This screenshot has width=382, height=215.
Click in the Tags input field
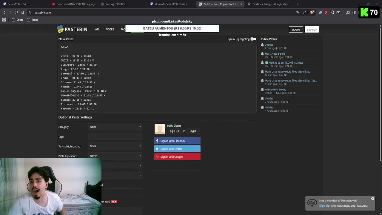click(x=115, y=137)
